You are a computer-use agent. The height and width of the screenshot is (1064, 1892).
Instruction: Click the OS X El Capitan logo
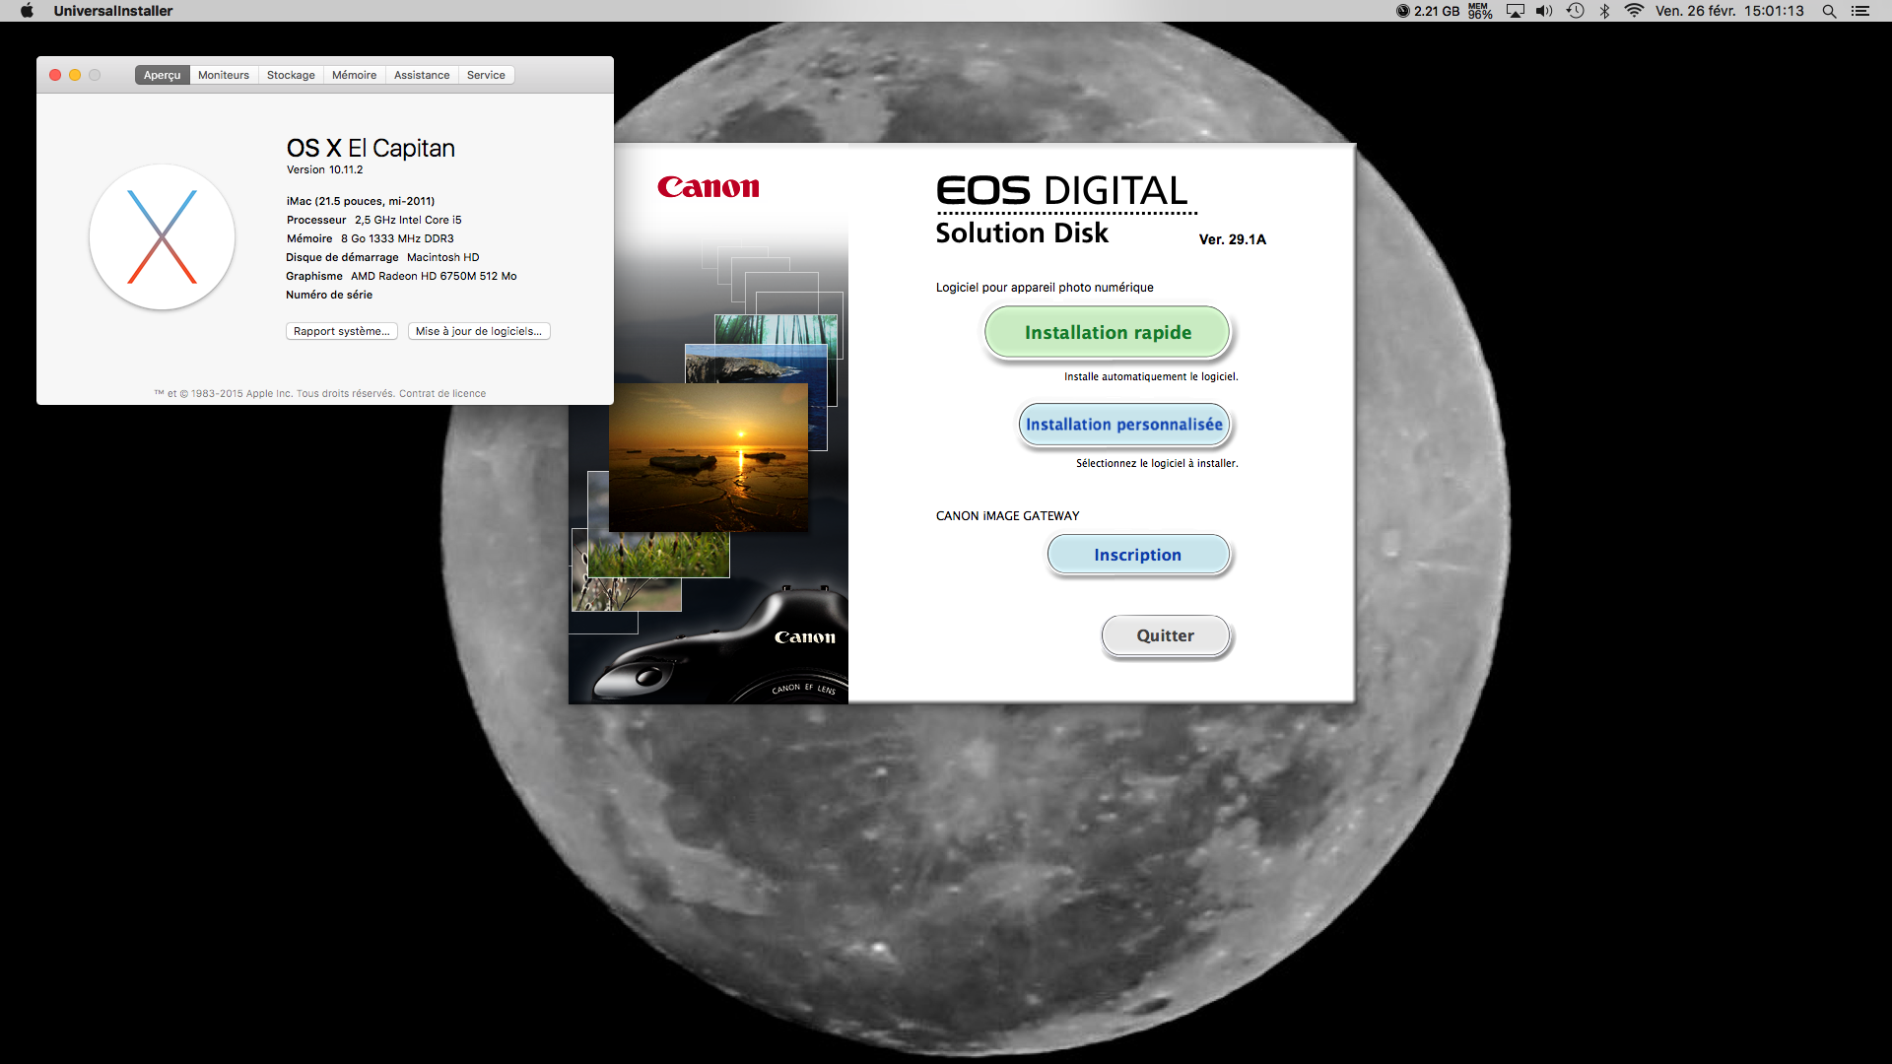click(162, 236)
